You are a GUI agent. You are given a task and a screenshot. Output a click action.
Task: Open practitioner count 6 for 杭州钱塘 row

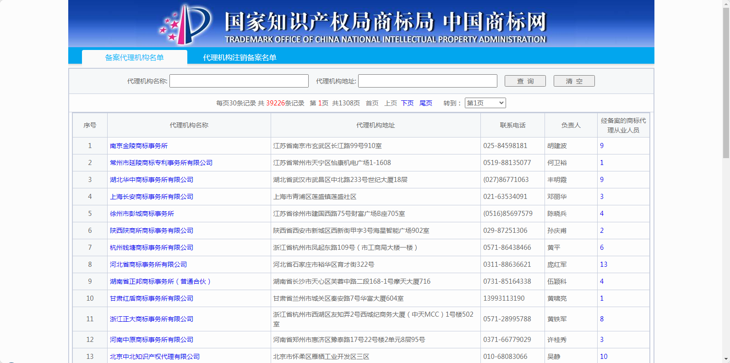[602, 247]
